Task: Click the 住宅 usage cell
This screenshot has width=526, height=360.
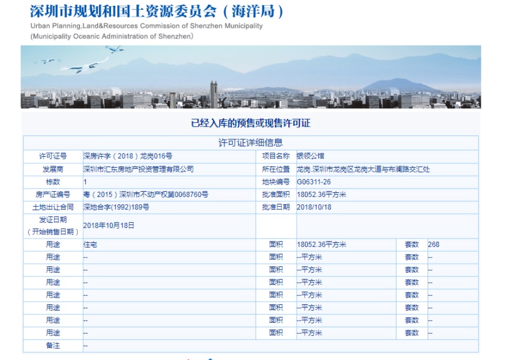Action: coord(90,244)
